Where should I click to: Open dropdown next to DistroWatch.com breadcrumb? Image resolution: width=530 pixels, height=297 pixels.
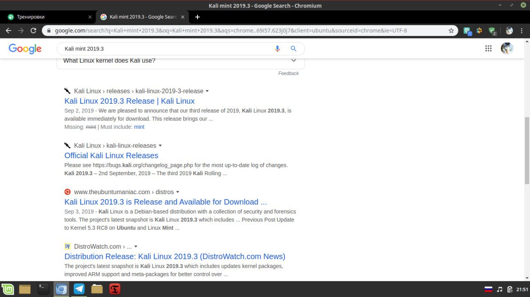click(136, 247)
